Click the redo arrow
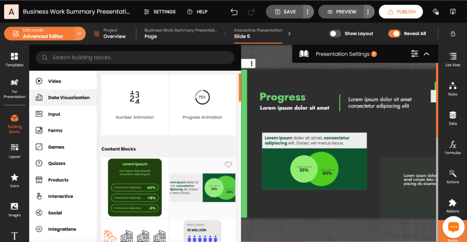 pos(251,11)
